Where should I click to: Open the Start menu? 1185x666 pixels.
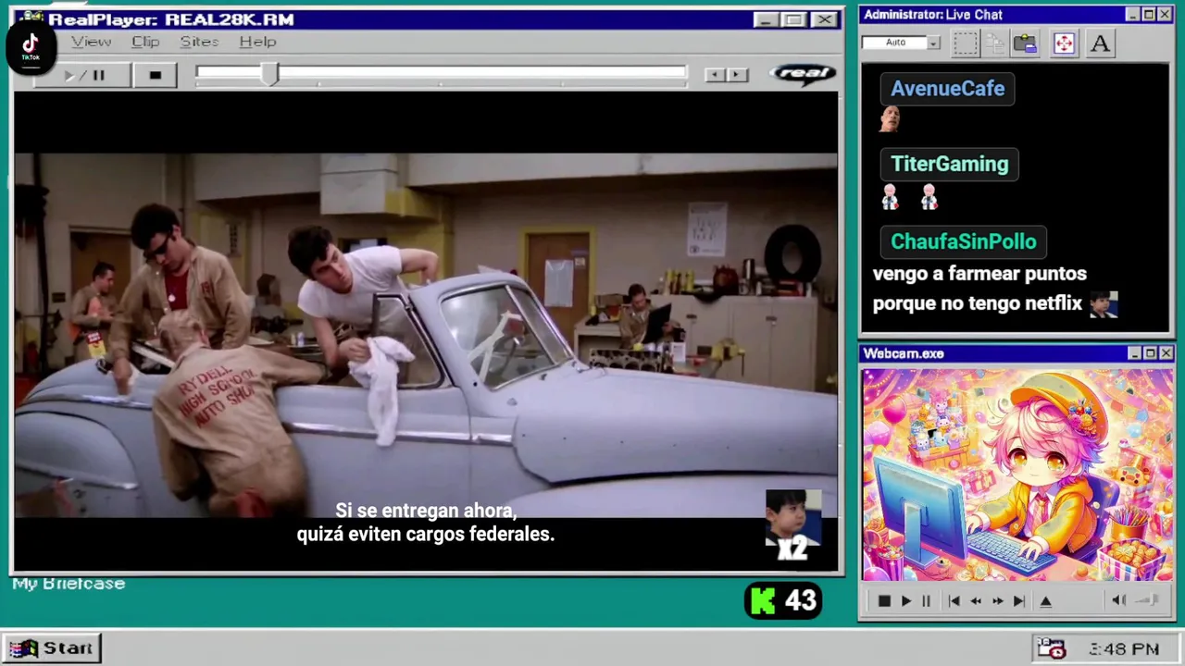[52, 648]
